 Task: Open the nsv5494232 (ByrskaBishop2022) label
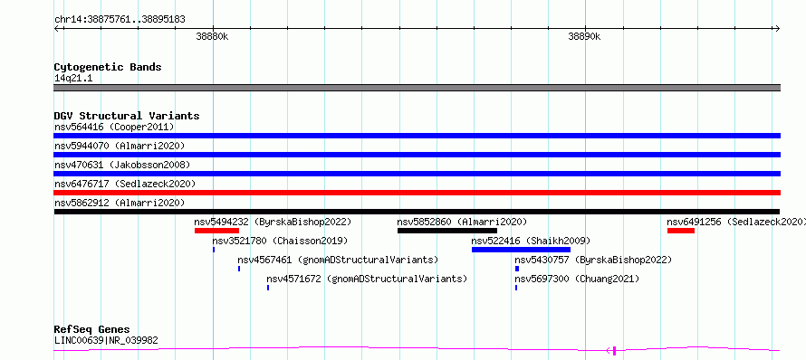click(273, 222)
